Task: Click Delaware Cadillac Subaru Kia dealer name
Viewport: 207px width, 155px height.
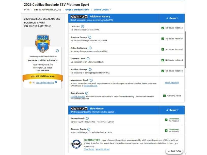Action: tap(43, 60)
